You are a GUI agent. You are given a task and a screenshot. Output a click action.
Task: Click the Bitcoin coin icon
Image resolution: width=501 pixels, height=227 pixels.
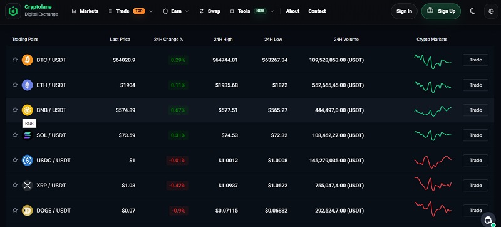point(27,60)
